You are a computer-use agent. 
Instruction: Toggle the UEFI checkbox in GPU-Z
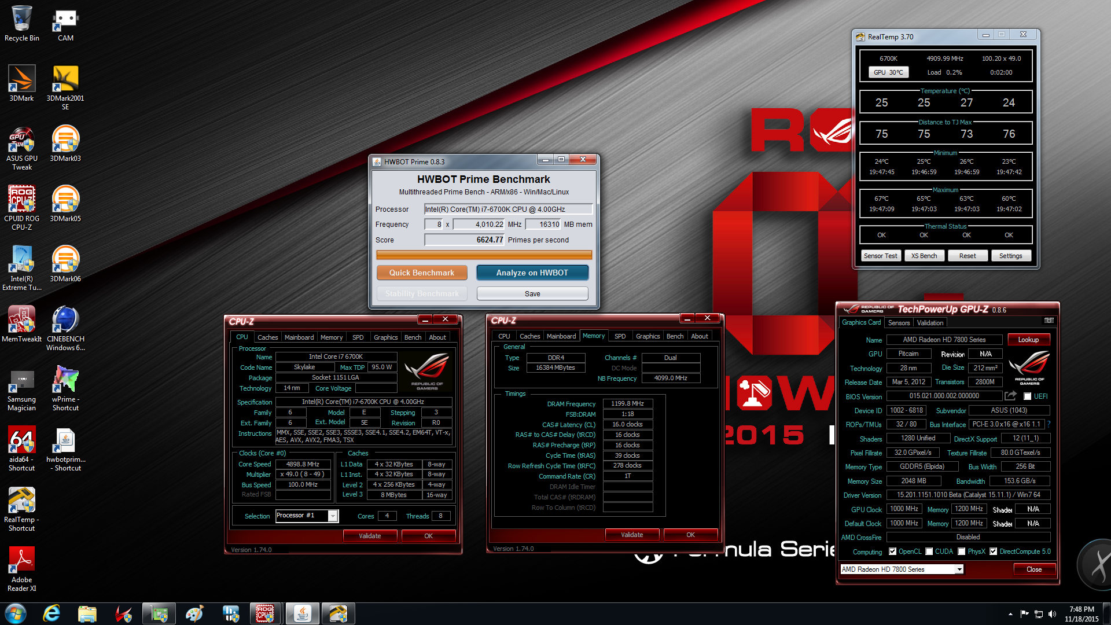1027,396
